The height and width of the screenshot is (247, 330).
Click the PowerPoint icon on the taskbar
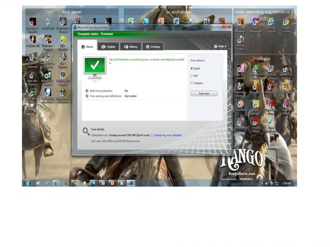[112, 183]
